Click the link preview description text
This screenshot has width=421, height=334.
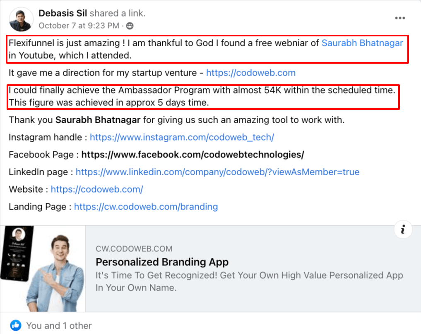tap(249, 281)
